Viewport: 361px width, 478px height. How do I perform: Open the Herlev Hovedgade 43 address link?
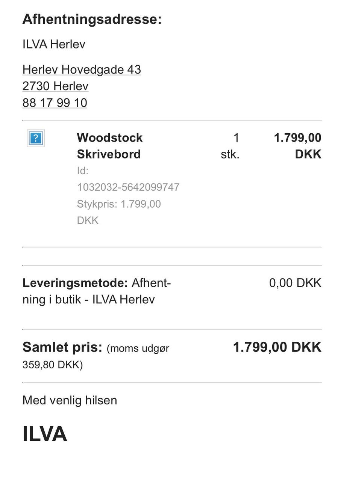tap(82, 69)
